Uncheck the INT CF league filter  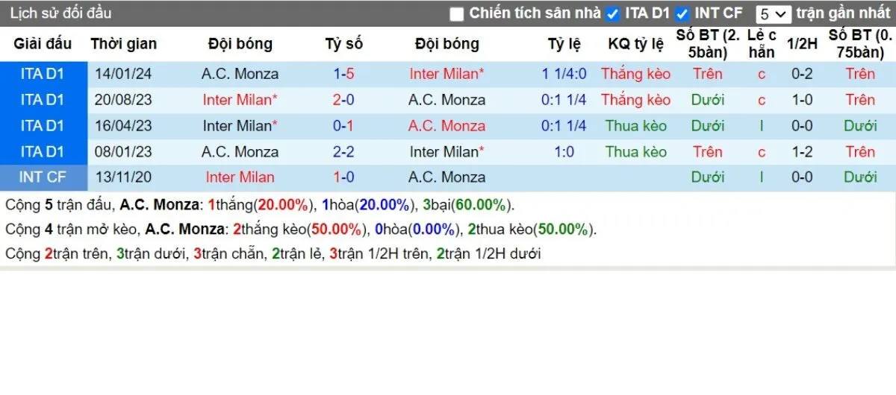tap(682, 14)
